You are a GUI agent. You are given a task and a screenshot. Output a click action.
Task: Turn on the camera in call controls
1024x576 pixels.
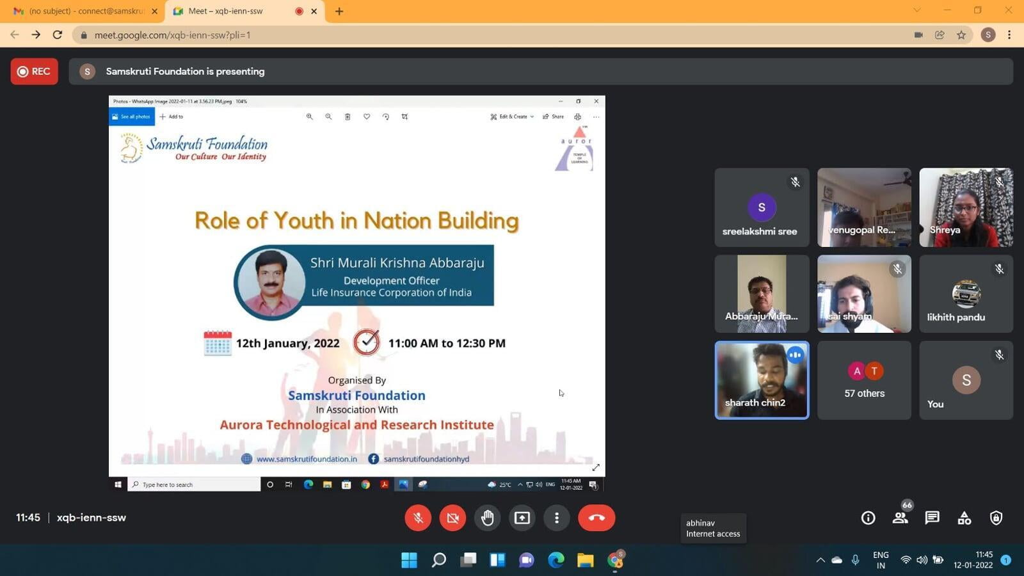click(x=452, y=518)
